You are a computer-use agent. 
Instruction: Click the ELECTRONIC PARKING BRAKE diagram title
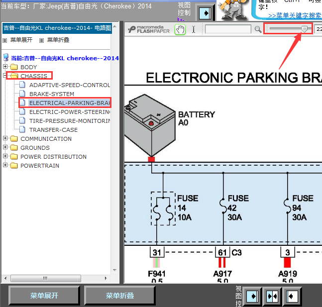pos(234,78)
